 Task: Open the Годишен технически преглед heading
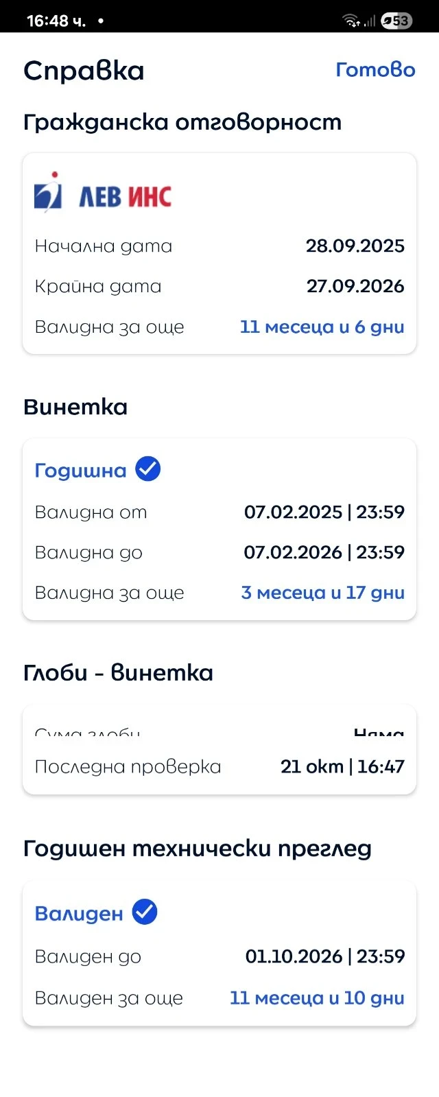tap(198, 849)
